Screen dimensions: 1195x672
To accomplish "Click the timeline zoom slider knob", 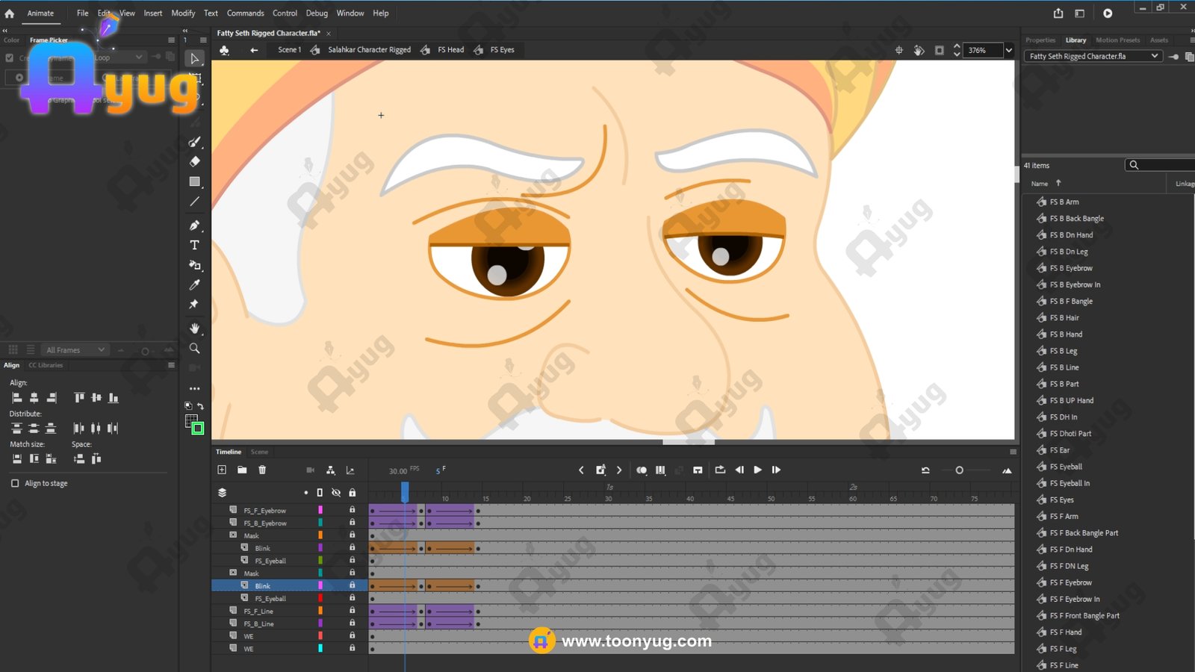I will coord(959,470).
